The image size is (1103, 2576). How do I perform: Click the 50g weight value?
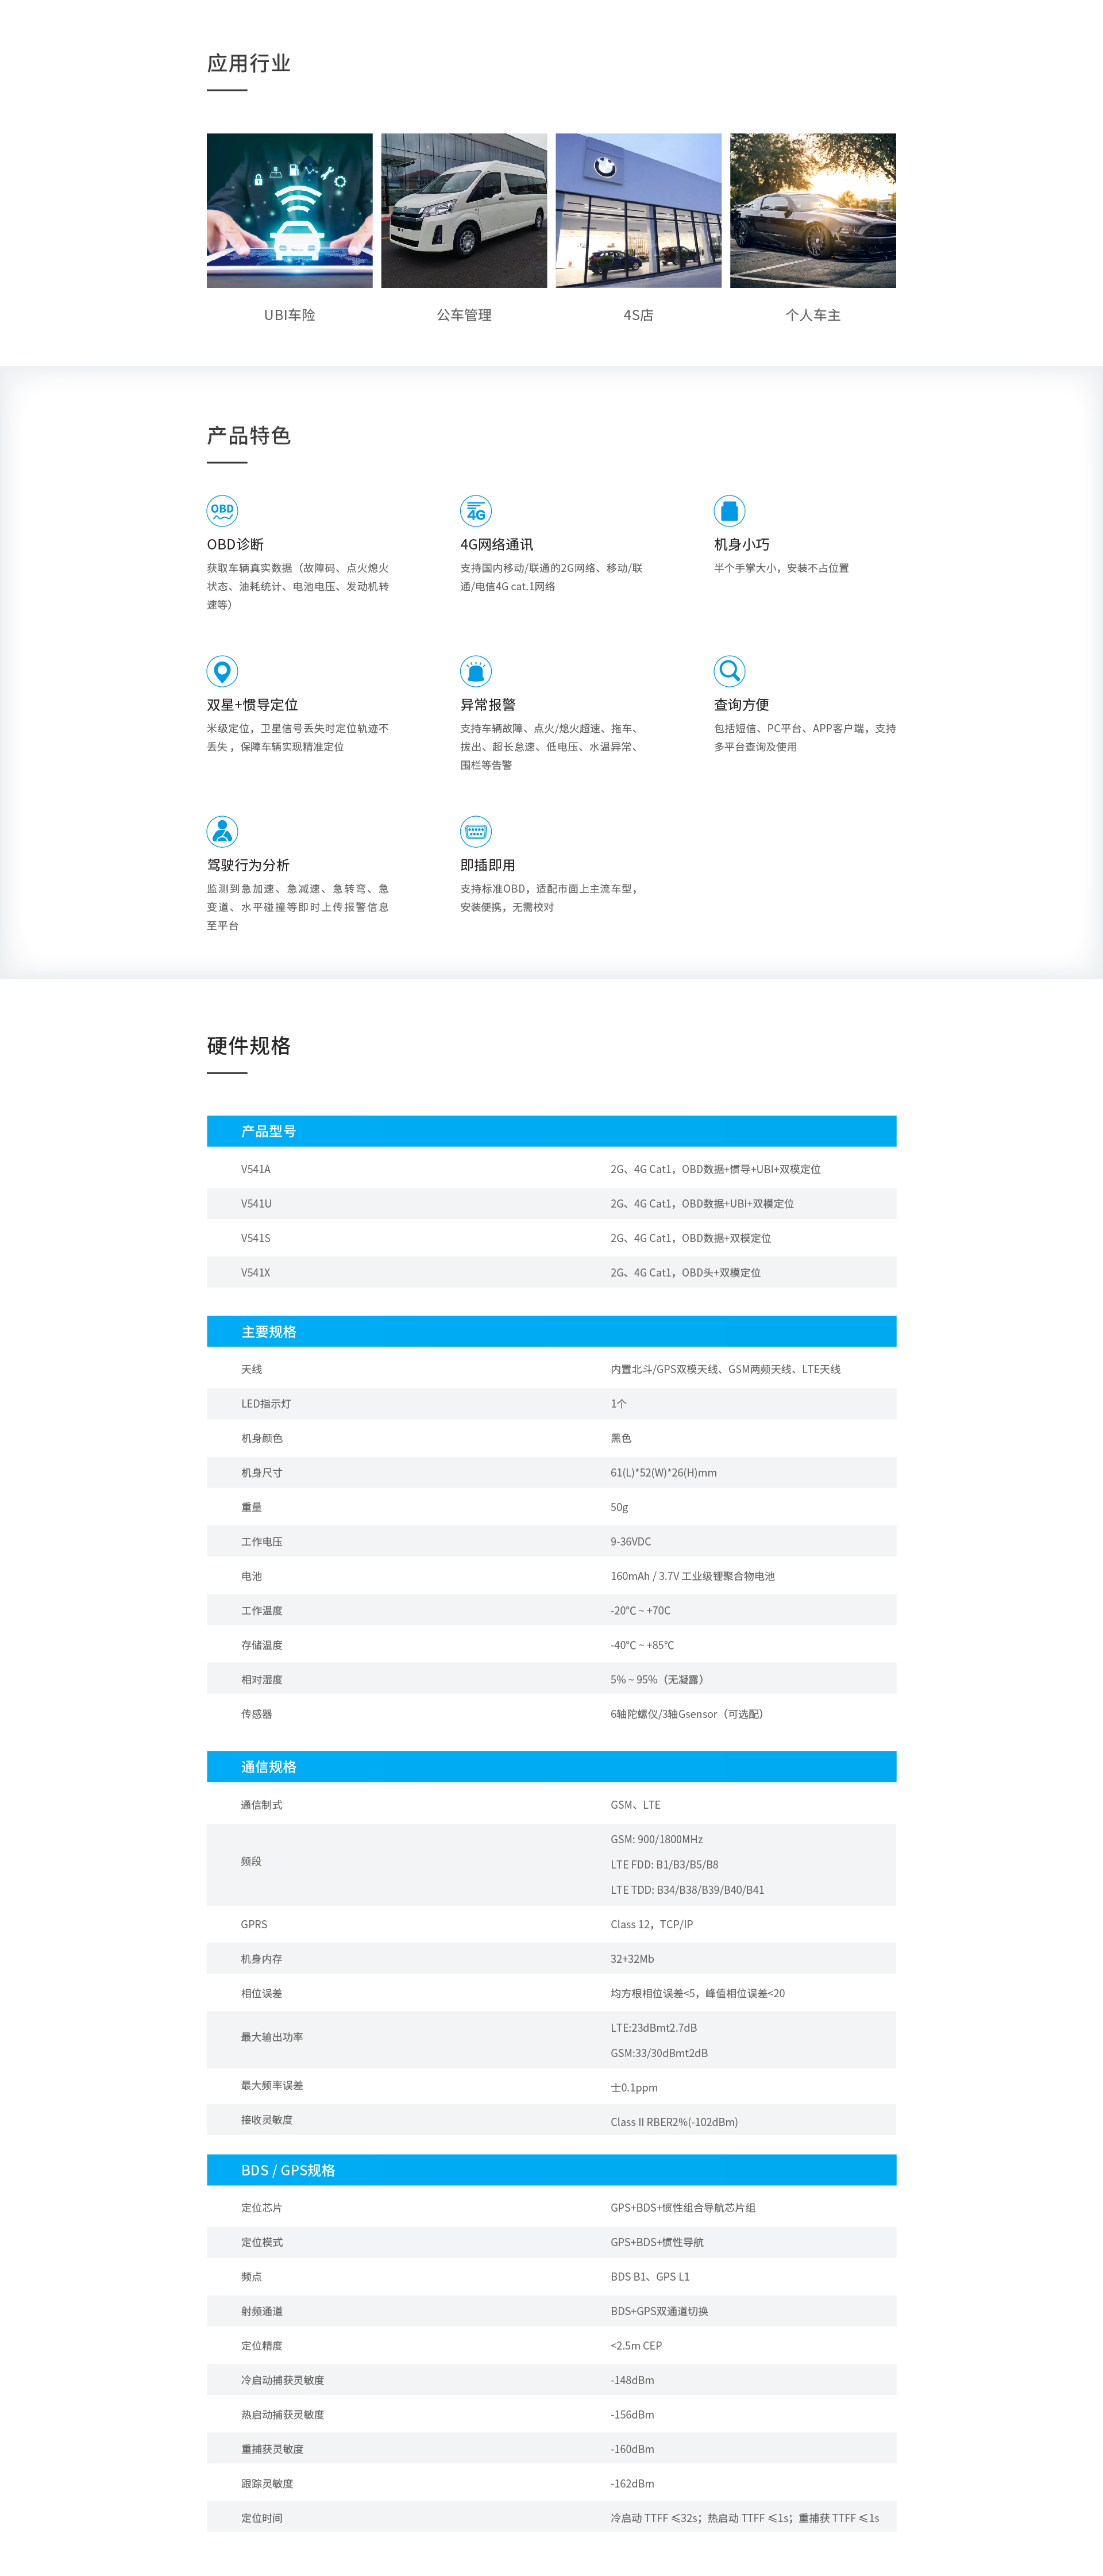point(619,1507)
